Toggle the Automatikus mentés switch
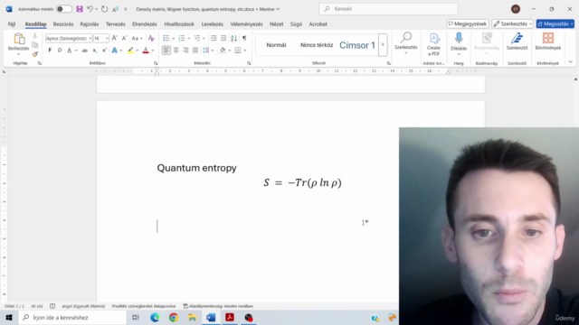The width and height of the screenshot is (579, 325). point(64,9)
